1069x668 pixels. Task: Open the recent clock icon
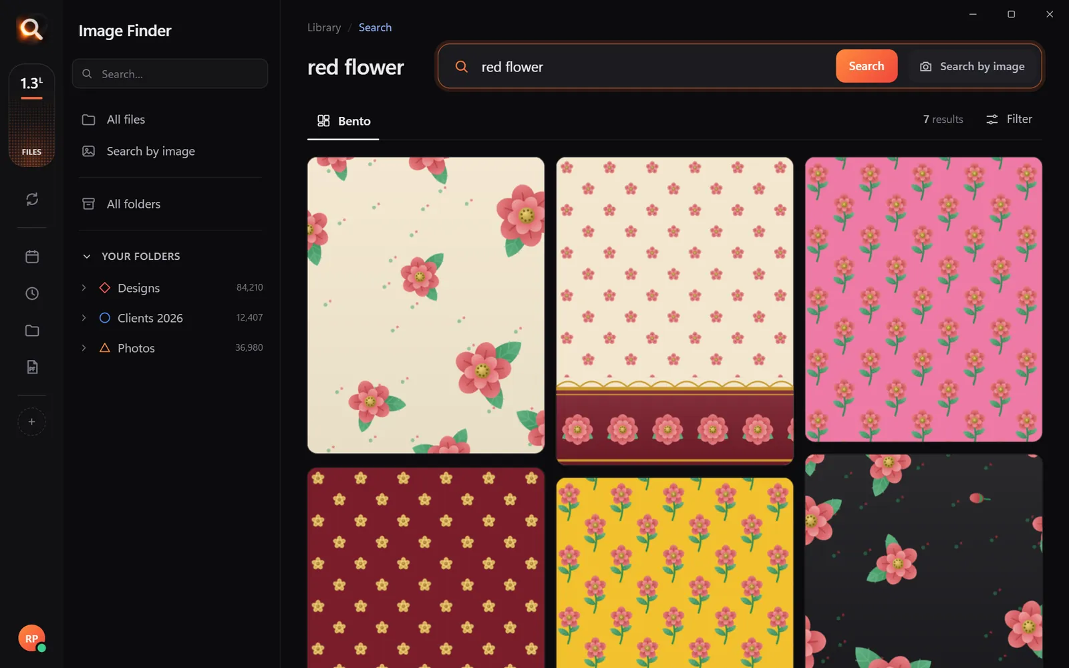click(31, 293)
